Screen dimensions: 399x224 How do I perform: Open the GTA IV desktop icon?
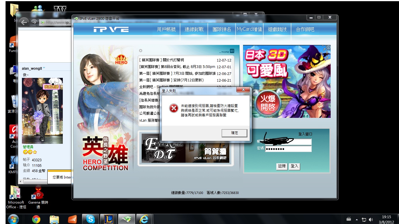pyautogui.click(x=60, y=9)
